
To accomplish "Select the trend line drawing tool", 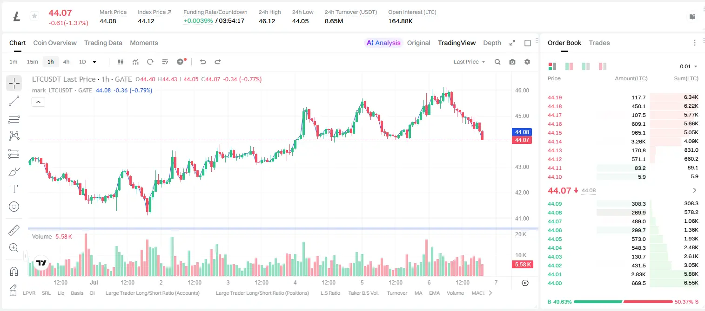I will pos(14,101).
